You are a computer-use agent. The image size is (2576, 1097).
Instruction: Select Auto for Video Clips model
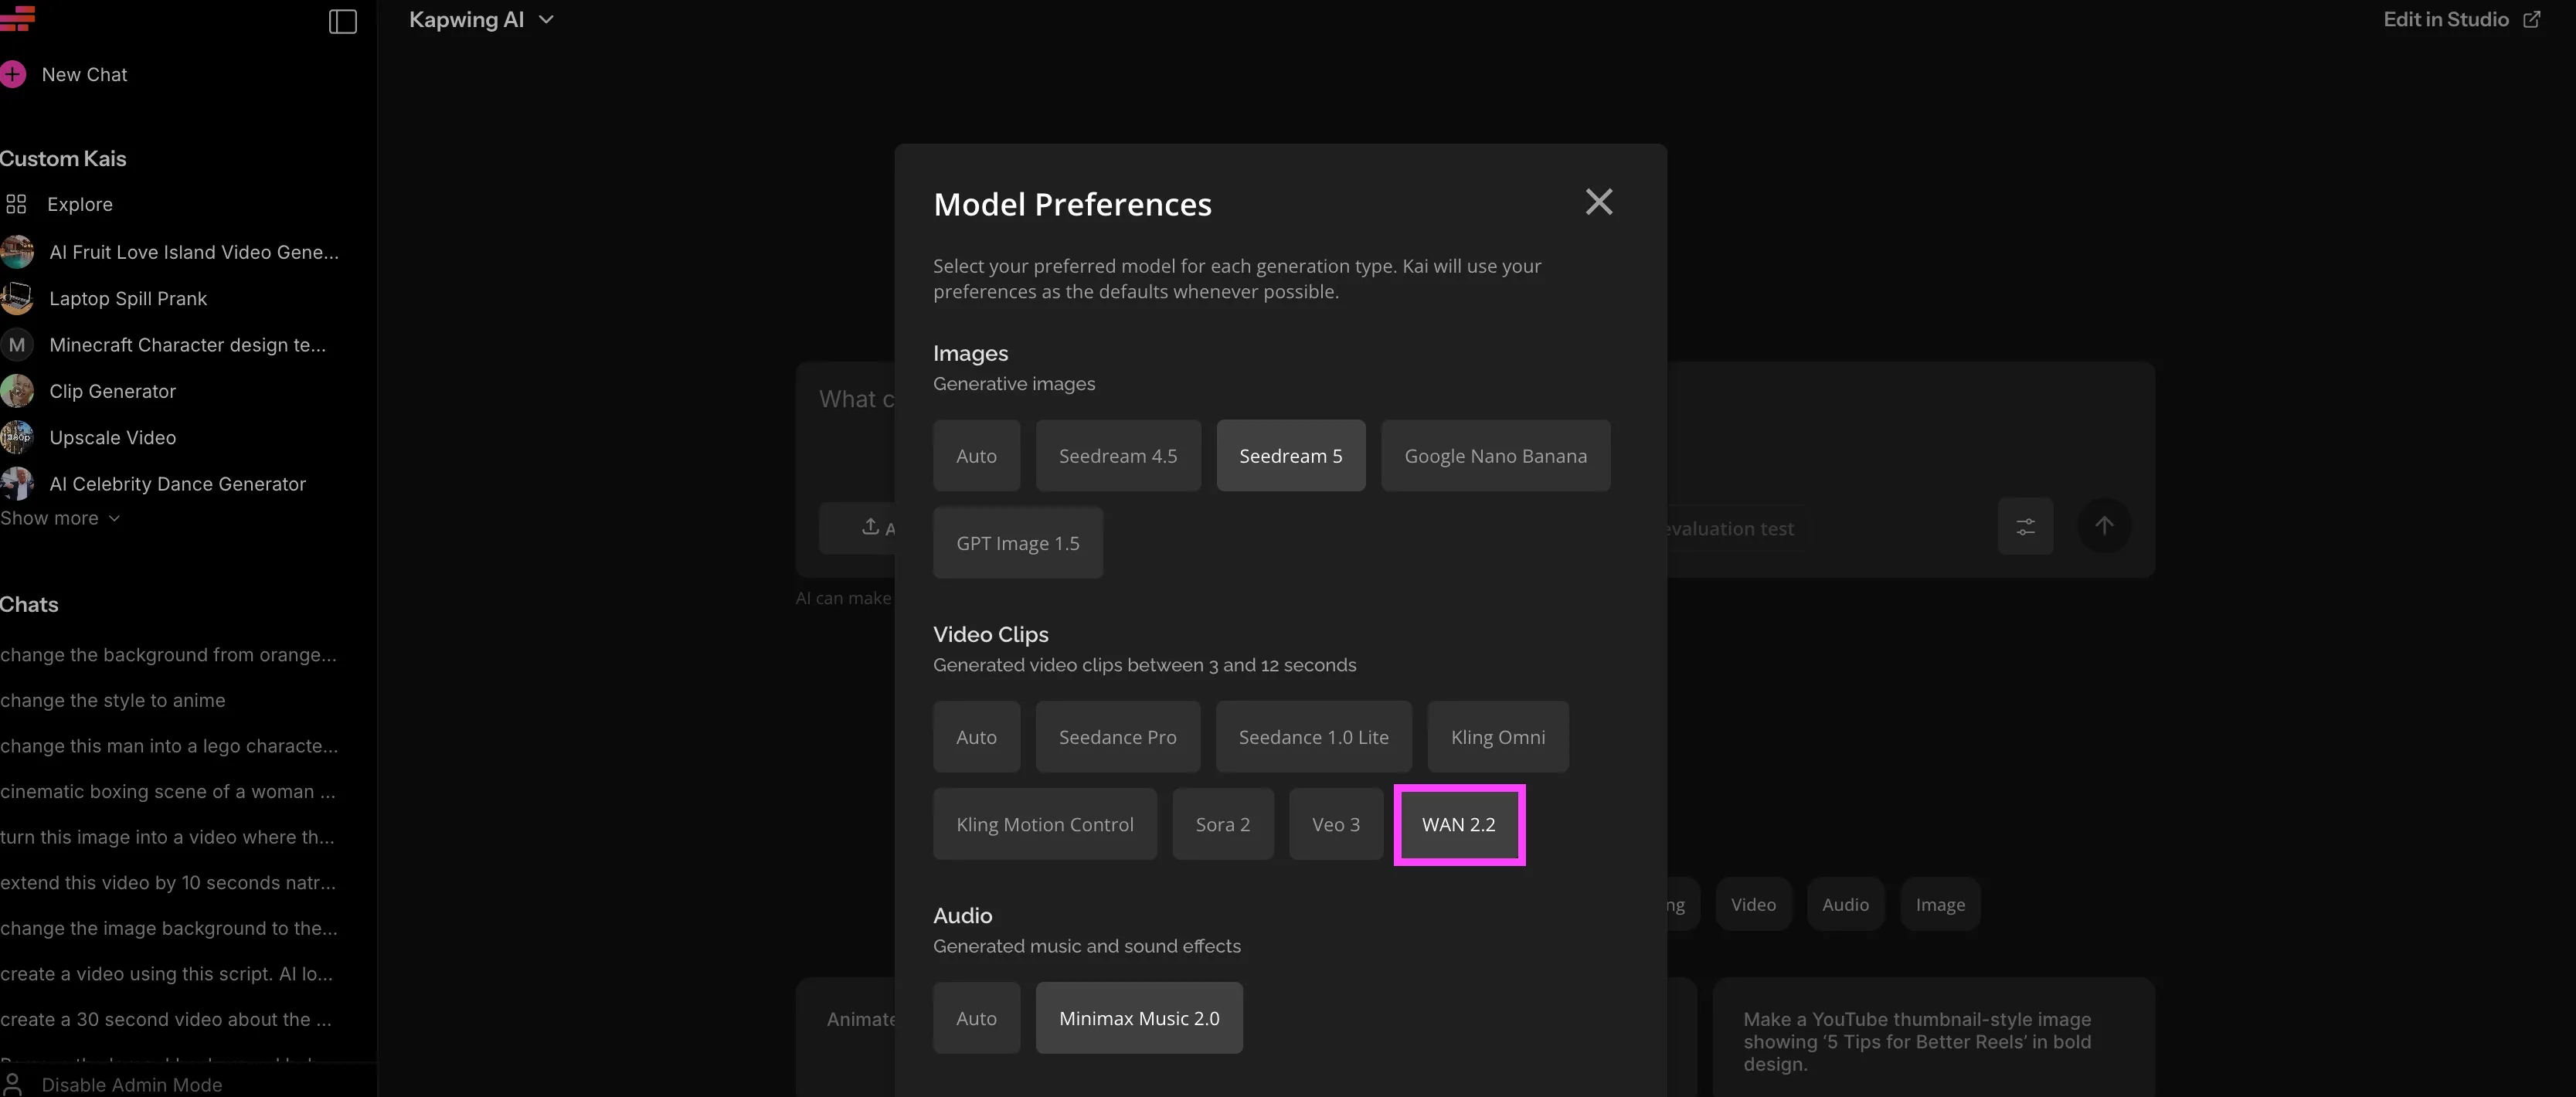976,737
